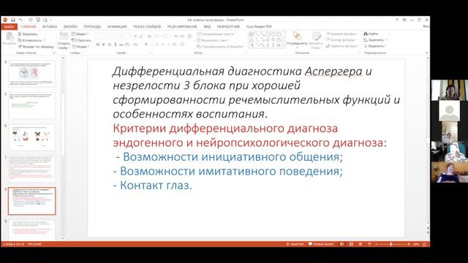Switch to АНИМАЦИЯ ribbon tab
468x263 pixels.
coord(117,26)
